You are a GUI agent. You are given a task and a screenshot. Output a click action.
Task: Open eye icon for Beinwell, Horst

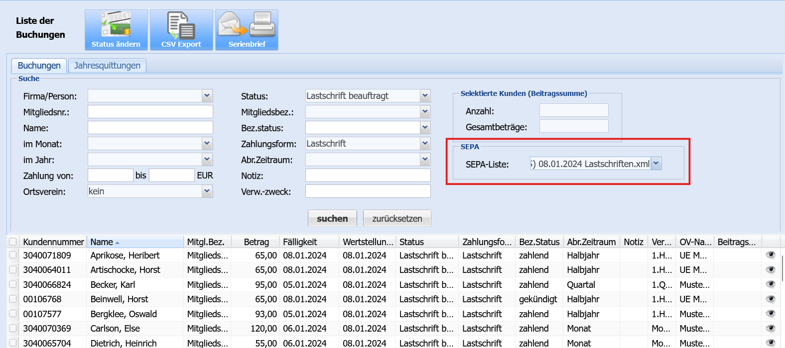tap(771, 299)
